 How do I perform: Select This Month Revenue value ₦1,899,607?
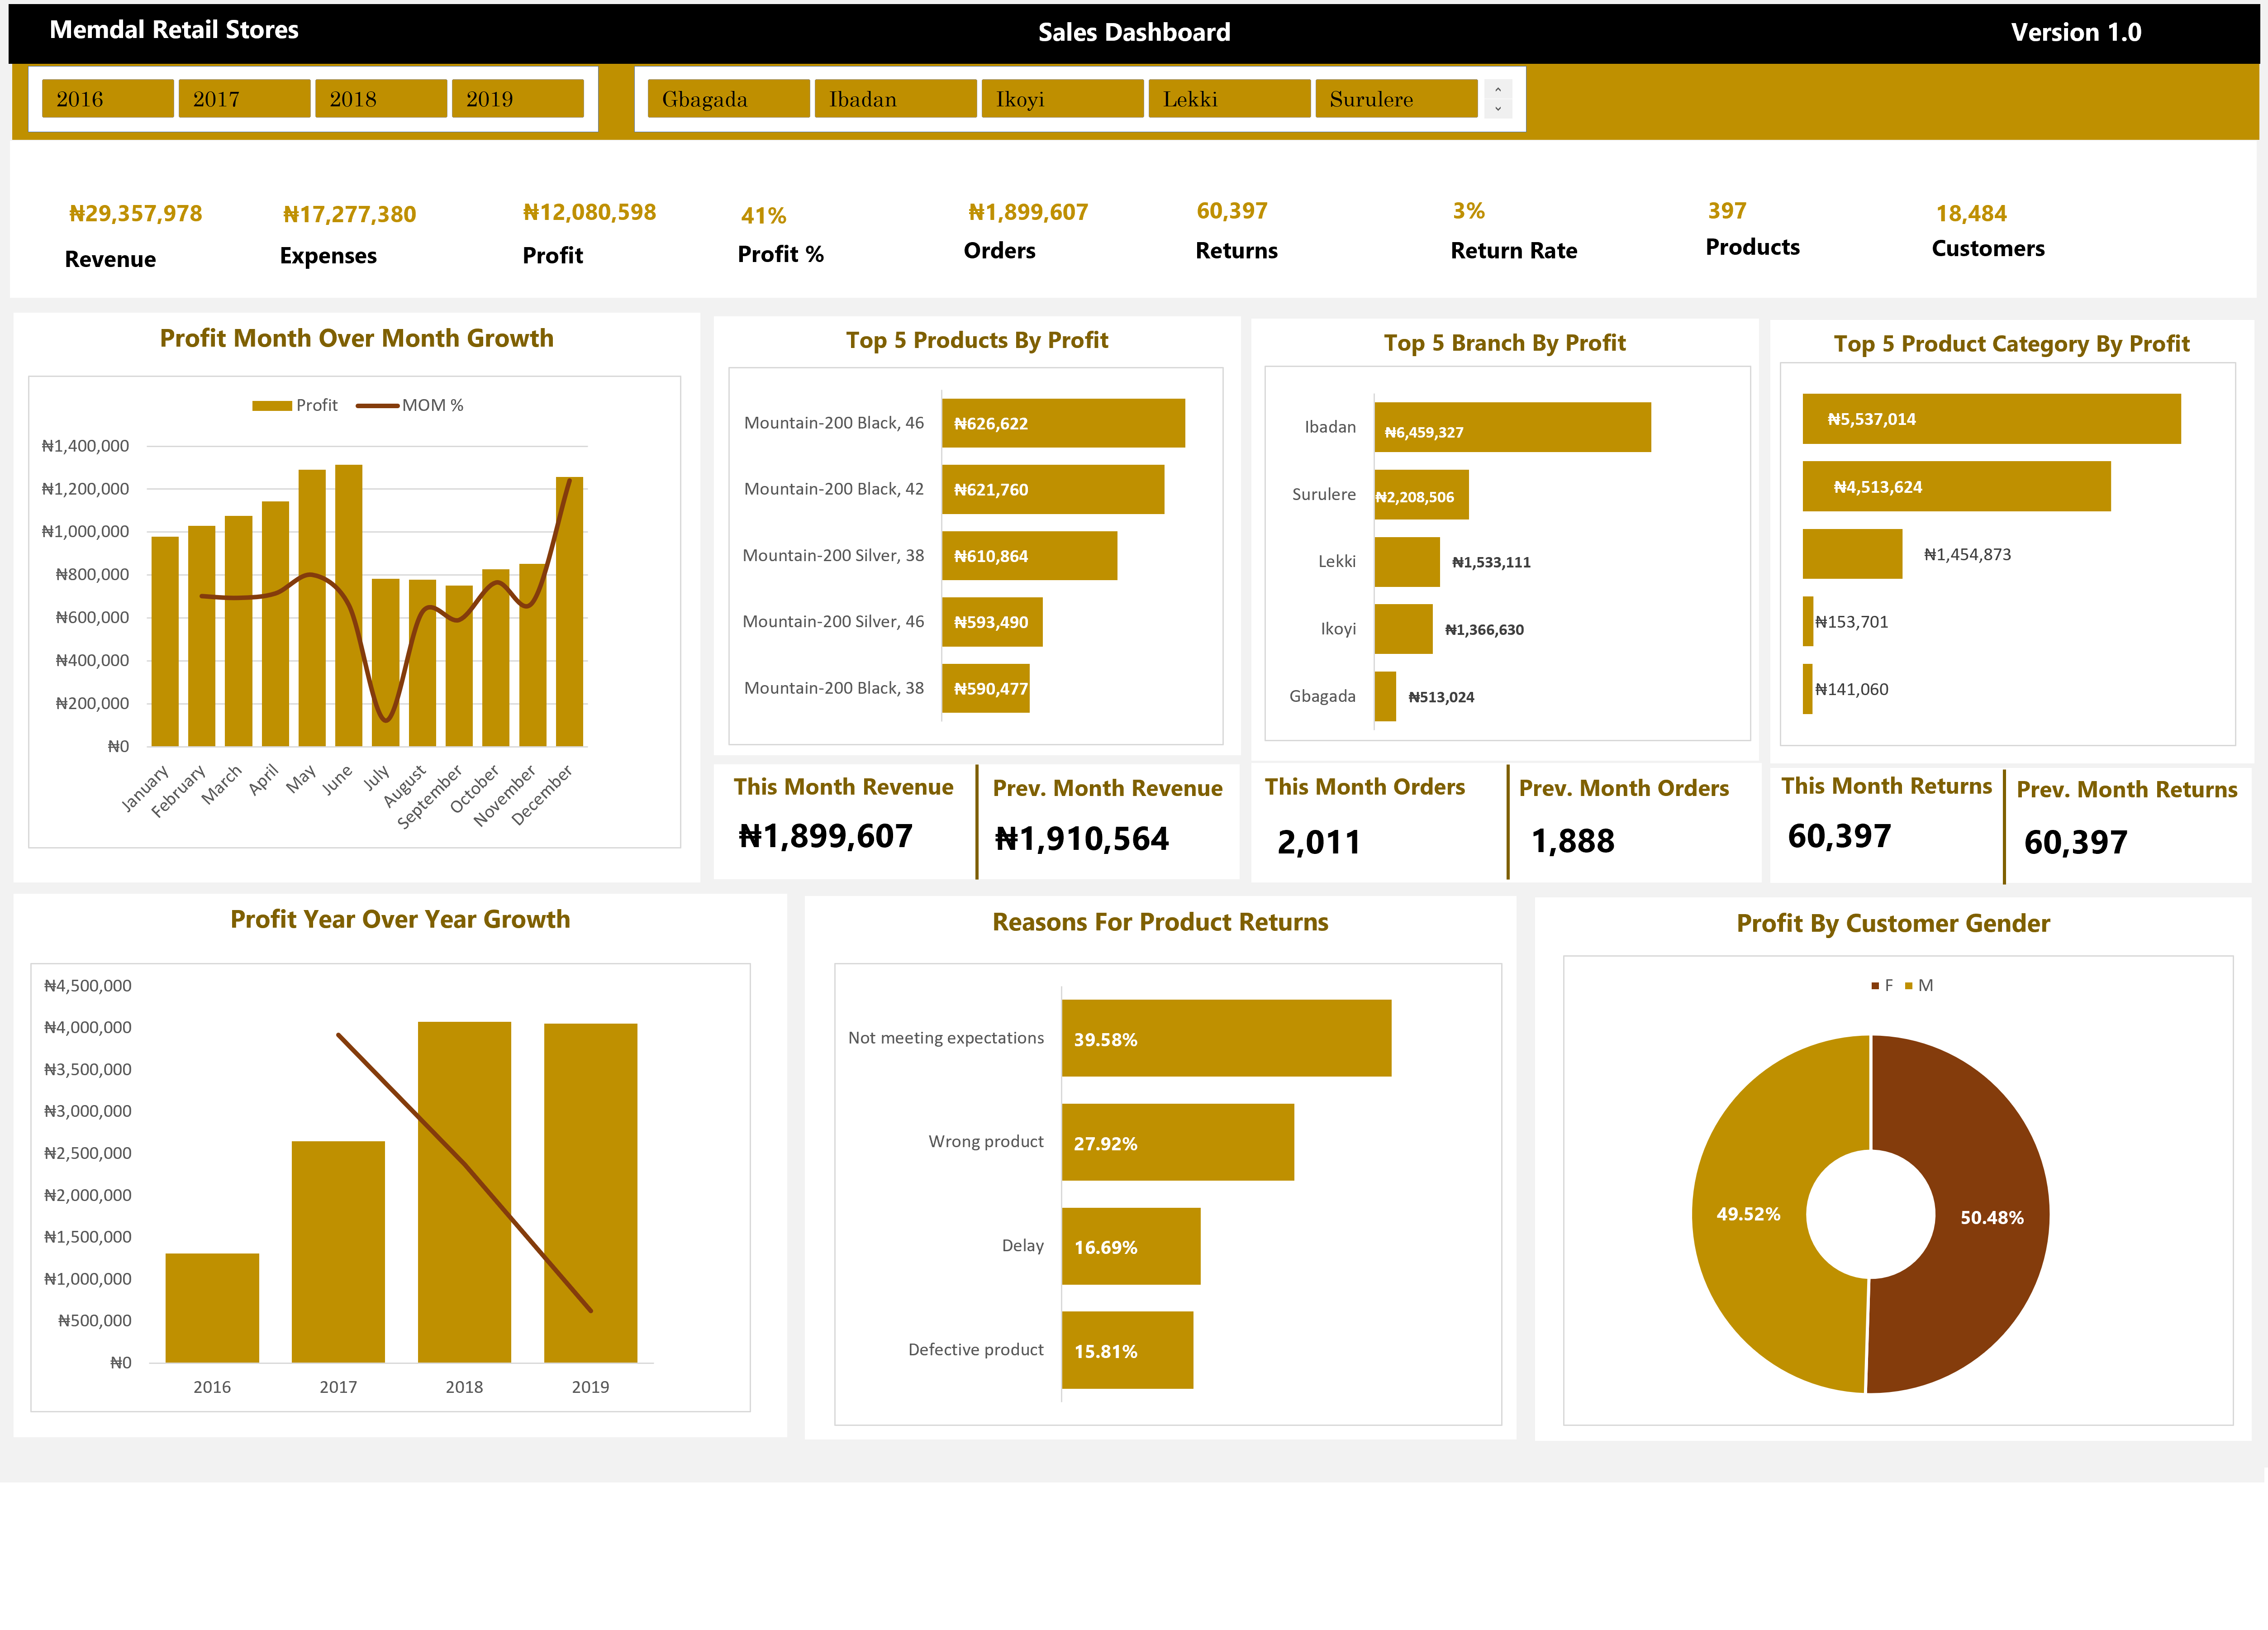[x=826, y=836]
